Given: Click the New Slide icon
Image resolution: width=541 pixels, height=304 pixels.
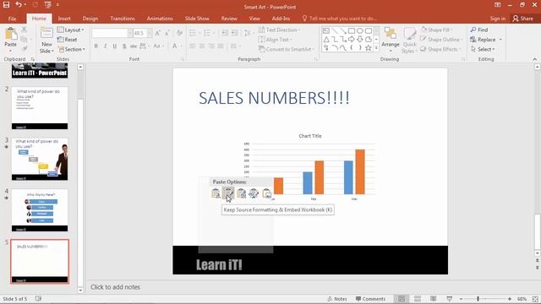Looking at the screenshot, I should (46, 34).
